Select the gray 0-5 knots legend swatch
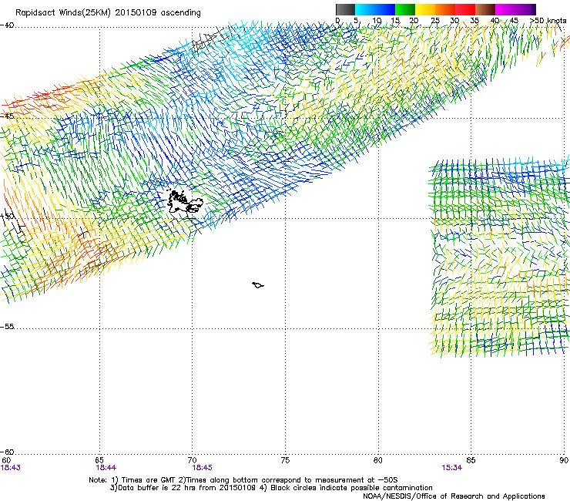This screenshot has height=501, width=570. click(x=345, y=9)
